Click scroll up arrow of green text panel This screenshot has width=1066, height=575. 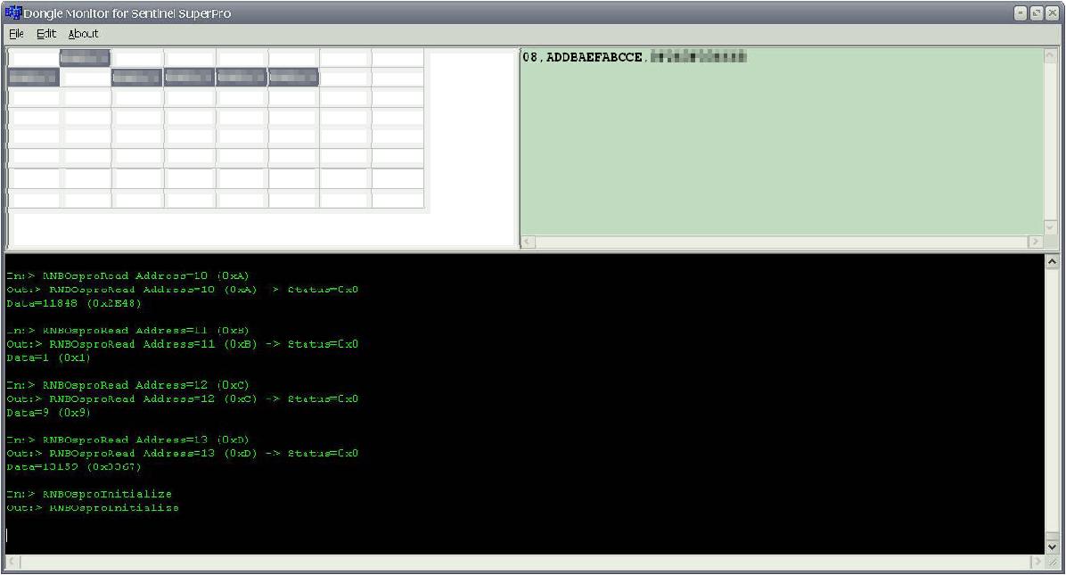click(x=1049, y=56)
